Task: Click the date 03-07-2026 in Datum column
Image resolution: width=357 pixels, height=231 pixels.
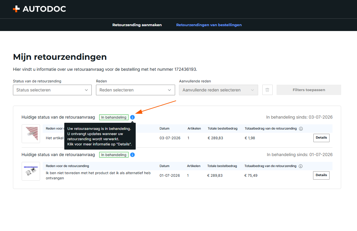Action: [x=170, y=138]
